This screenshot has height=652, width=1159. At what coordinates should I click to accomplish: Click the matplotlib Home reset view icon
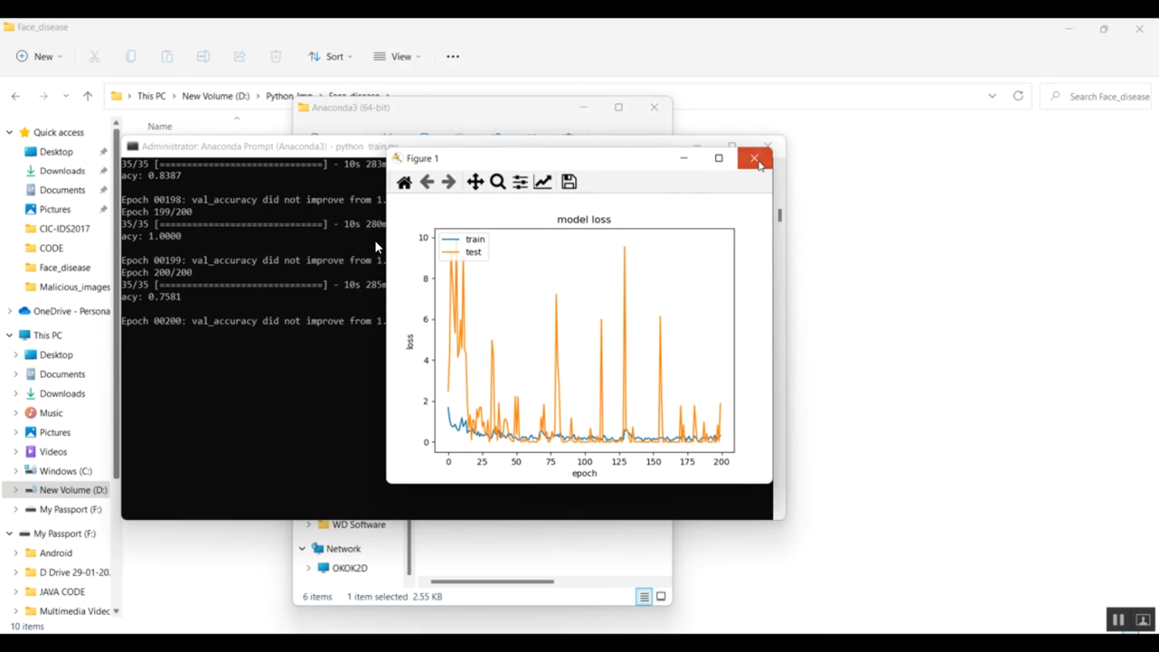coord(404,182)
